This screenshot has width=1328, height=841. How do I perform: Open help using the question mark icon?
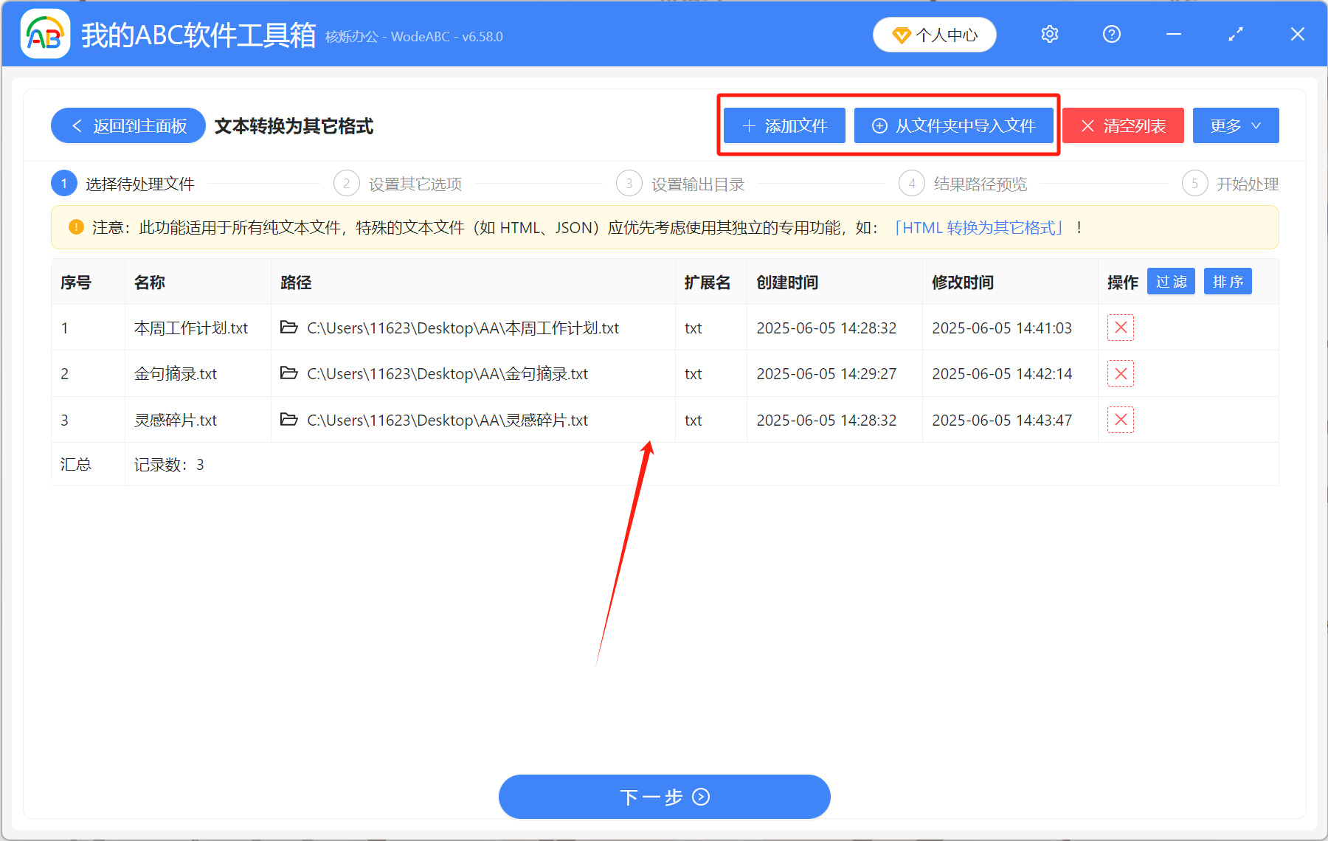[x=1111, y=34]
